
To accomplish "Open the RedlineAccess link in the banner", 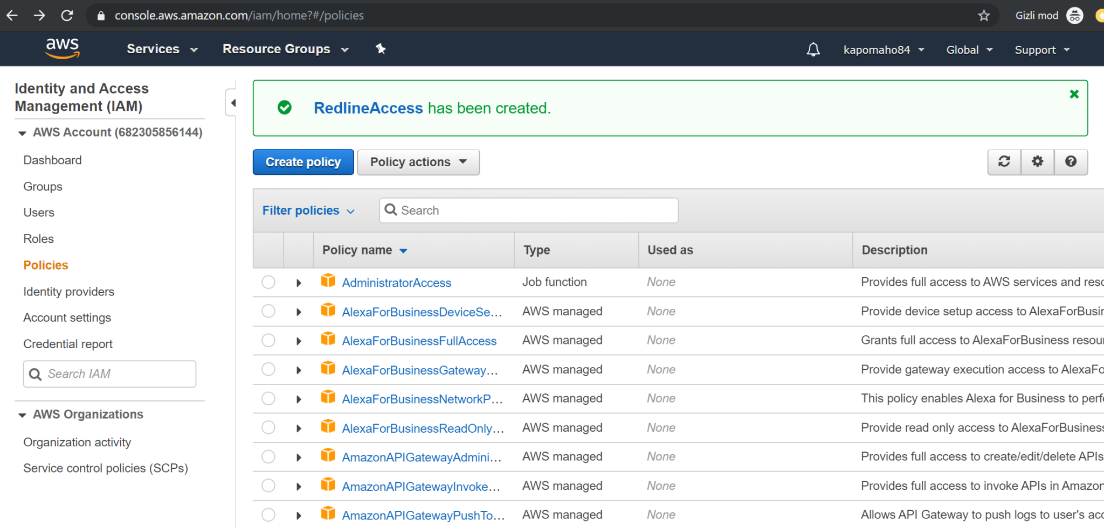I will click(368, 108).
